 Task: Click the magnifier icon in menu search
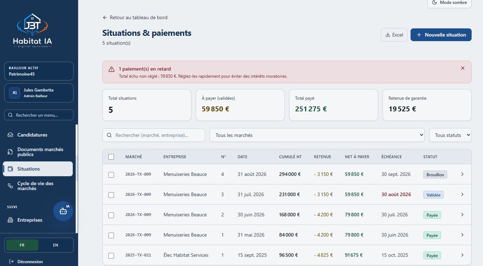[11, 115]
